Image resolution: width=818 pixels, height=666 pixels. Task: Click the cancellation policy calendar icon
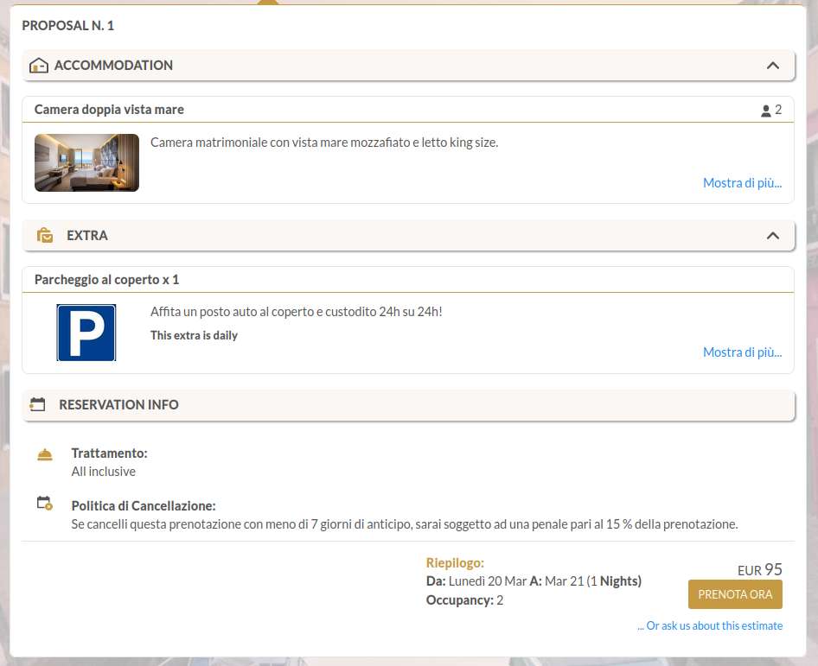pyautogui.click(x=45, y=504)
